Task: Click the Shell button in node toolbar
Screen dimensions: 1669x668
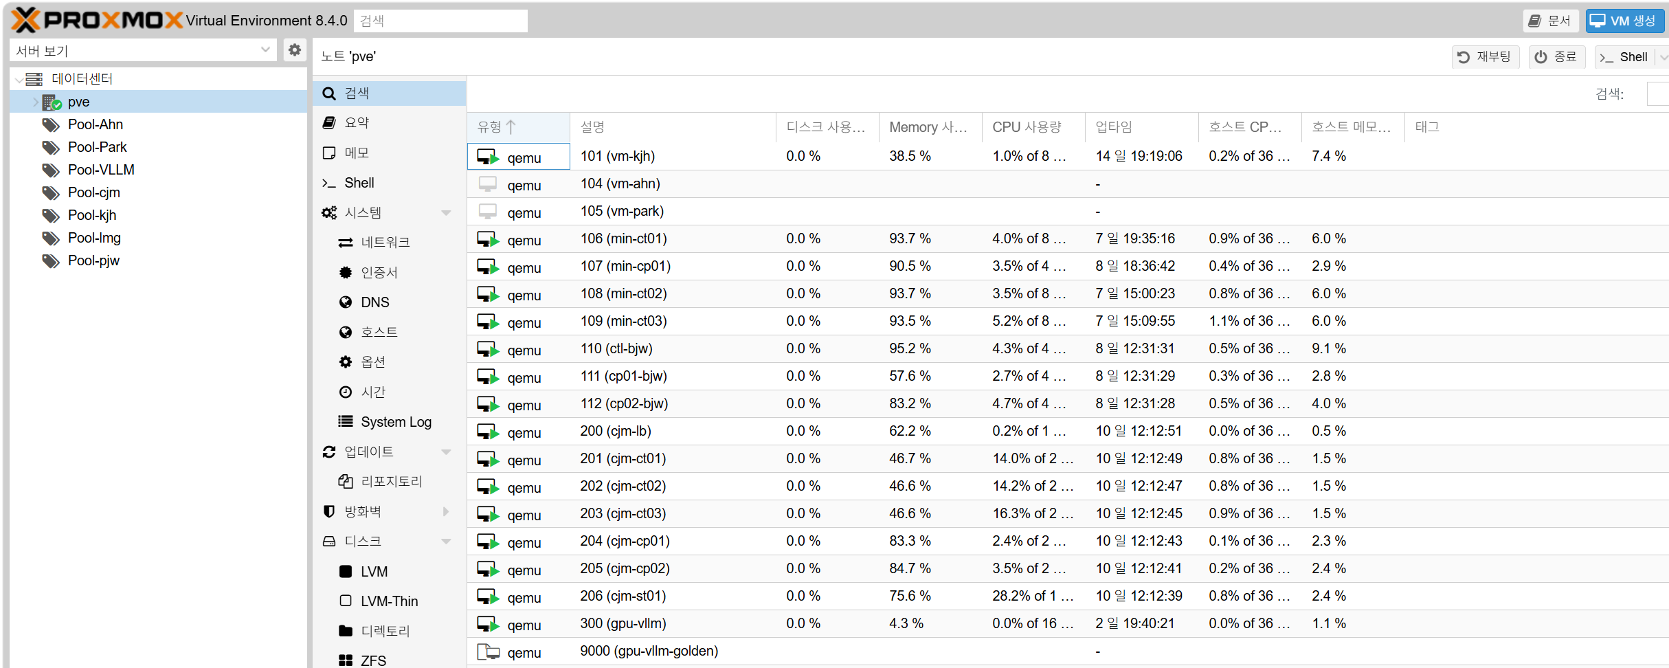Action: pyautogui.click(x=1624, y=57)
